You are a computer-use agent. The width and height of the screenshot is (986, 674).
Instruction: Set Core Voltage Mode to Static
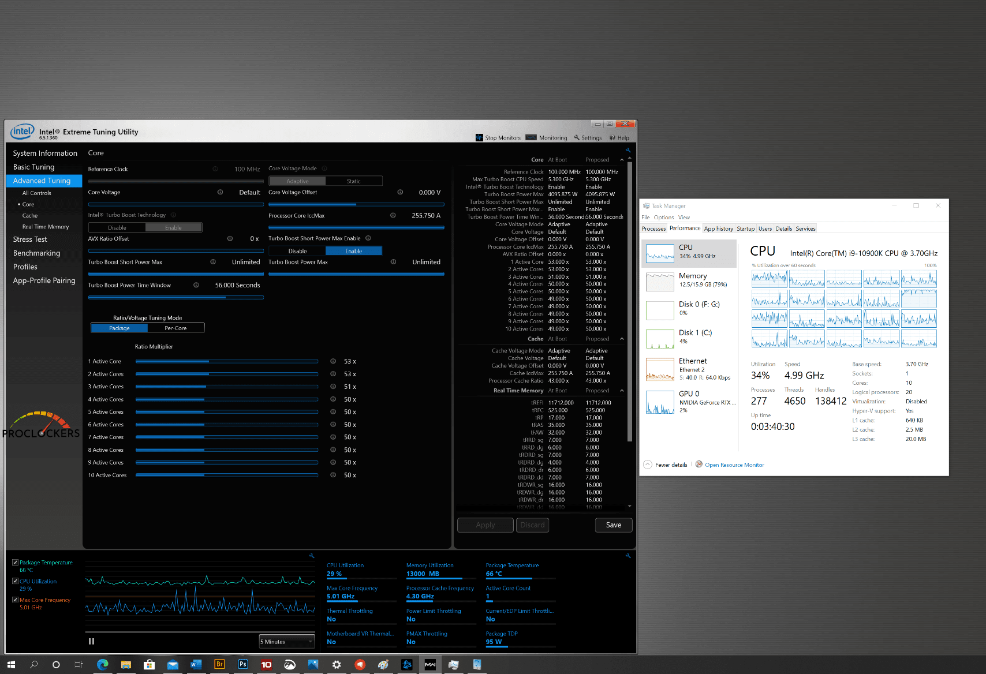coord(353,181)
